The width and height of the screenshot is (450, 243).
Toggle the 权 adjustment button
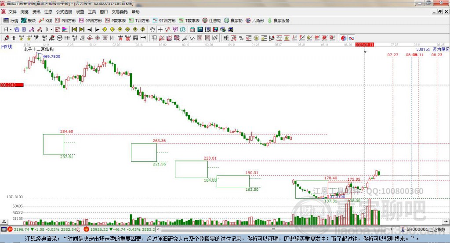coord(57,29)
